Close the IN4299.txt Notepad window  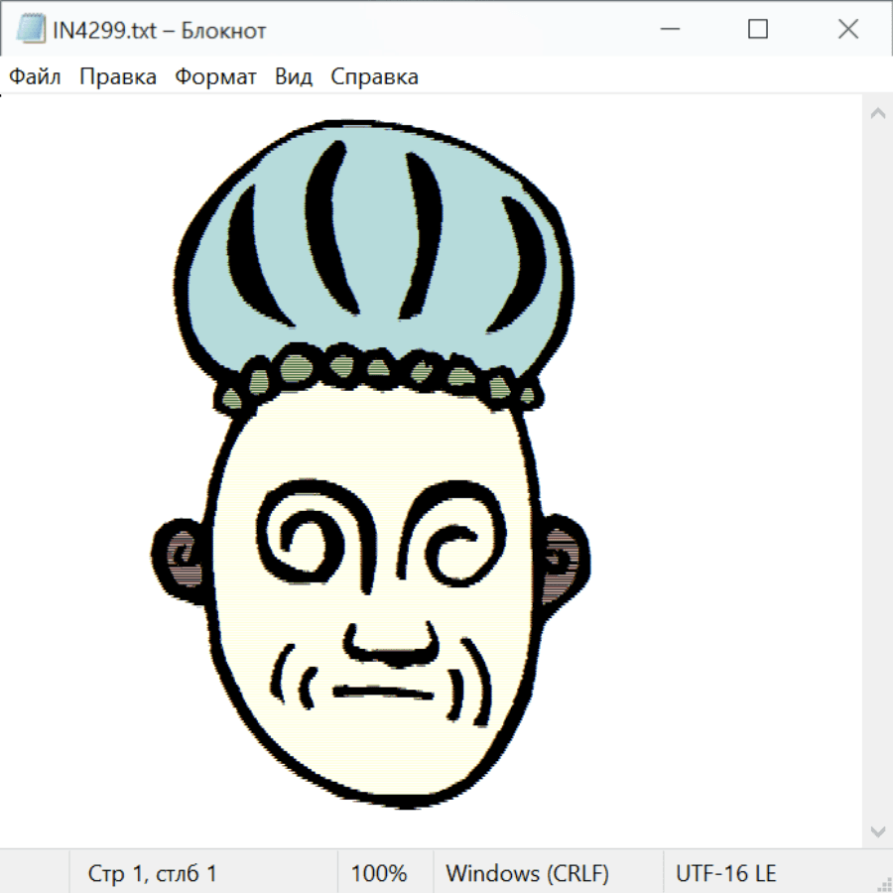848,30
